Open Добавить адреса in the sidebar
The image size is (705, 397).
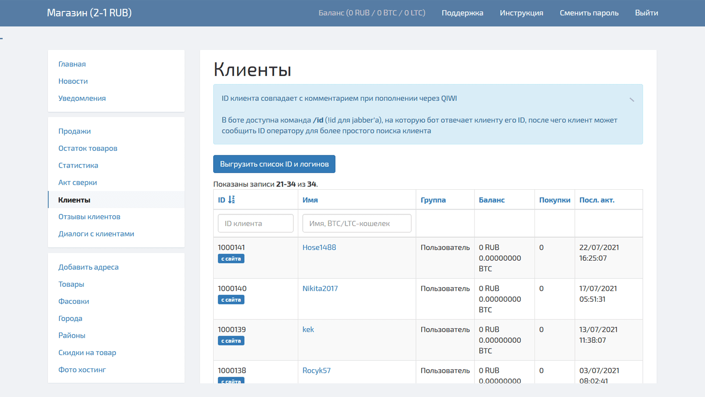pyautogui.click(x=89, y=267)
